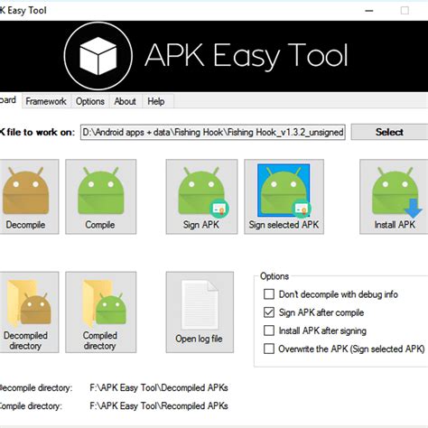Click the Recompiled APKs directory path text

coord(159,406)
